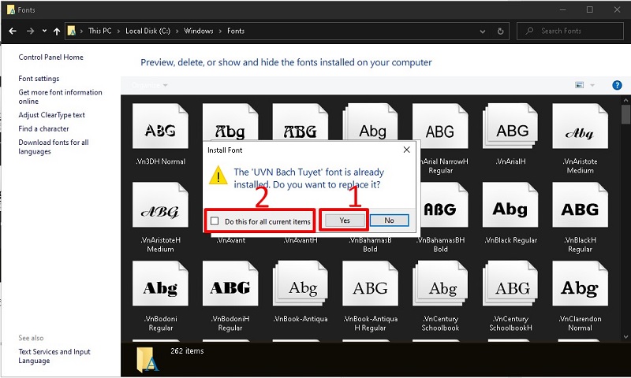Open the recent locations dropdown arrow

(x=44, y=31)
